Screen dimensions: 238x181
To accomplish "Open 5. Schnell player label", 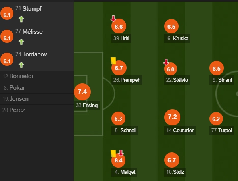I will (x=125, y=130).
